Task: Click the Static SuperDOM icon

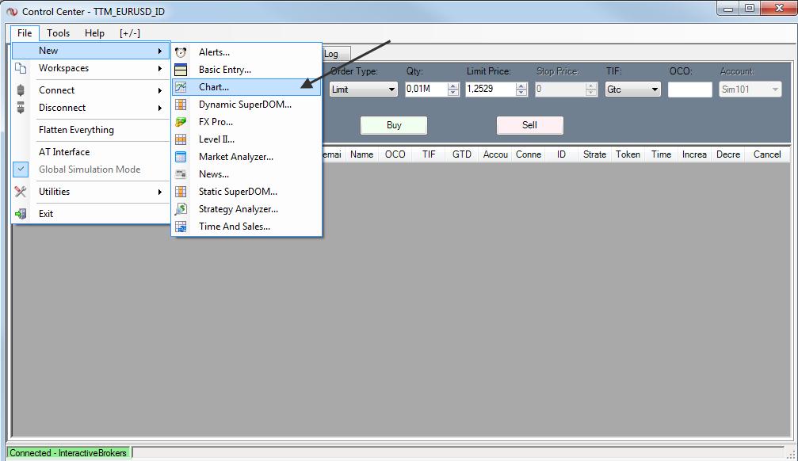Action: pyautogui.click(x=181, y=192)
